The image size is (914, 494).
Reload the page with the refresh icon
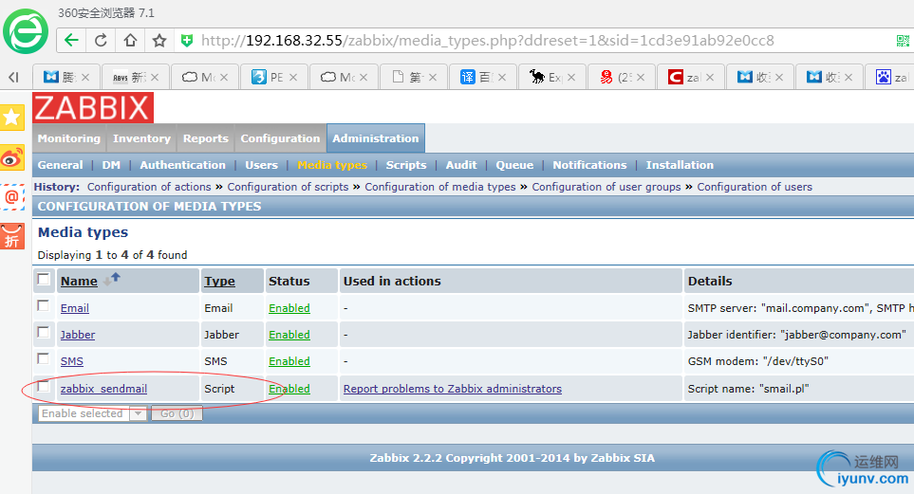tap(101, 40)
